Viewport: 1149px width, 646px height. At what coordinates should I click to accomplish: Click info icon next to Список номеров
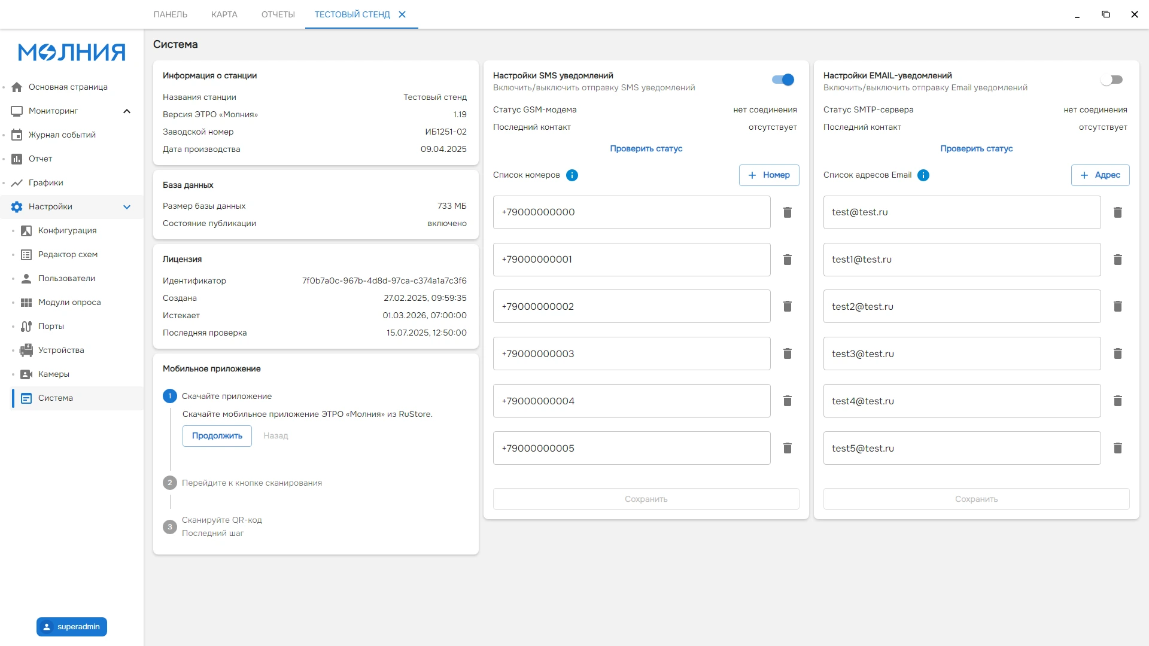click(572, 175)
